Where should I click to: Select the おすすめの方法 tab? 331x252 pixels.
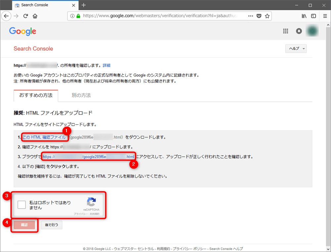[x=36, y=95]
